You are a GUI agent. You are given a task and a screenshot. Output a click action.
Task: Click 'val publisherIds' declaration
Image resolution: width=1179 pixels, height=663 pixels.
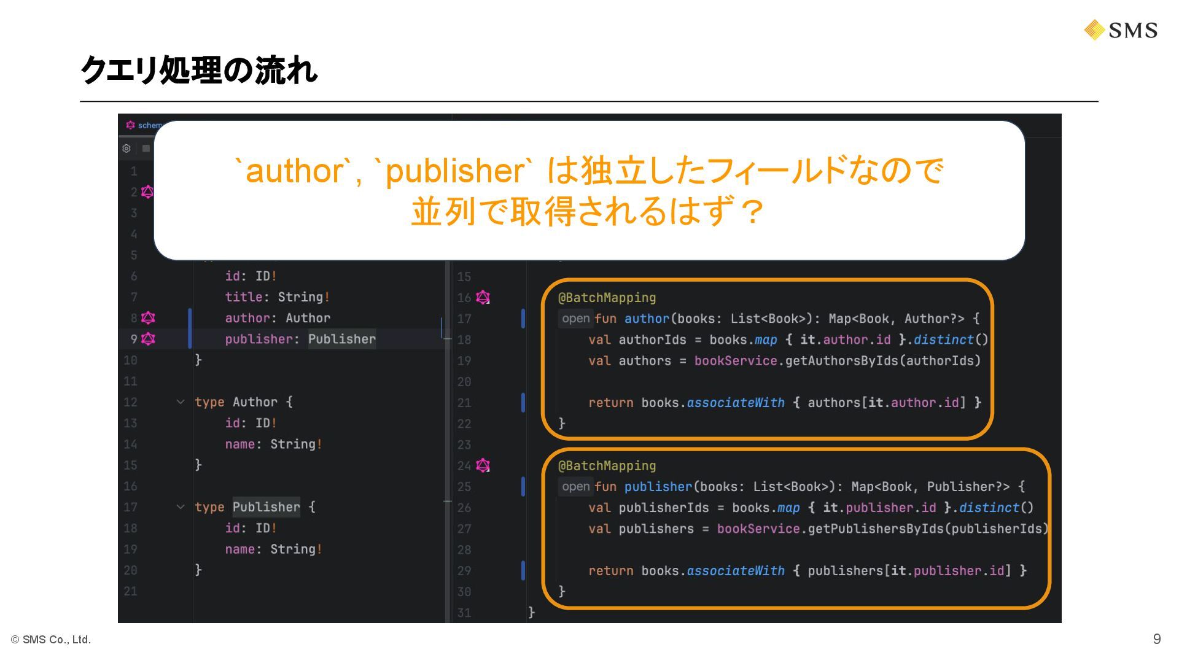click(648, 508)
